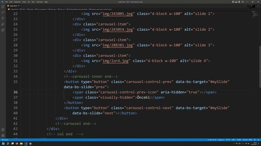
Task: Open the Manage gear icon
Action: click(3, 135)
